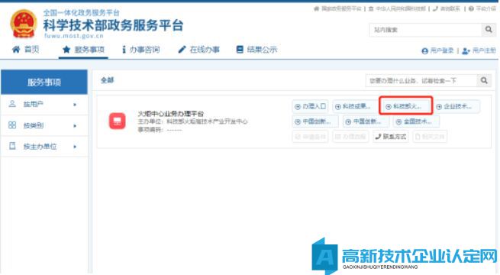
Task: Click the document icon beside 按主办单位
Action: click(x=12, y=146)
